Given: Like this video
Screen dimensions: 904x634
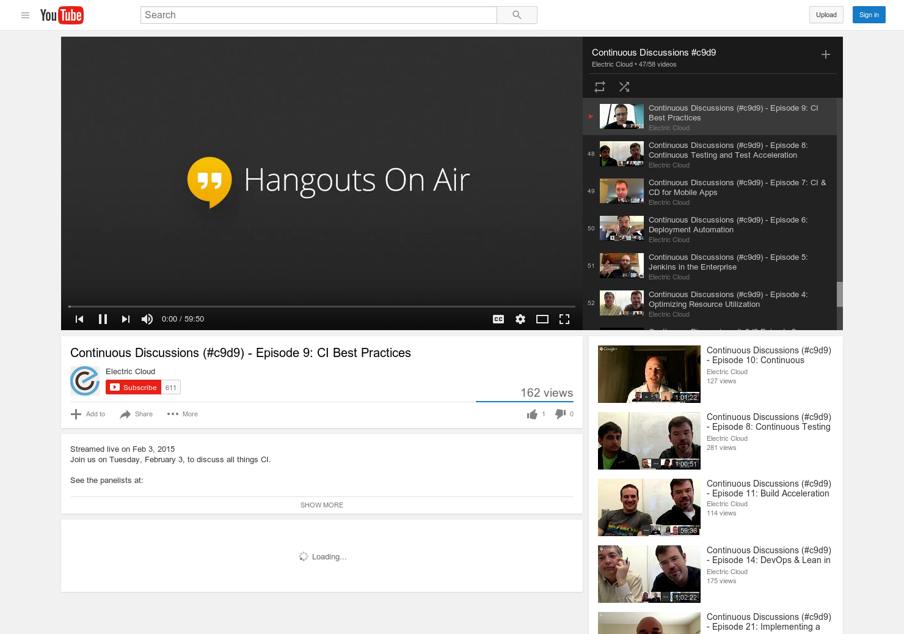Looking at the screenshot, I should coord(536,415).
